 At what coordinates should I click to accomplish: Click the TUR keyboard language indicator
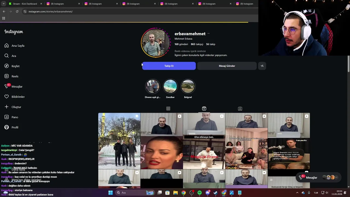click(x=316, y=193)
